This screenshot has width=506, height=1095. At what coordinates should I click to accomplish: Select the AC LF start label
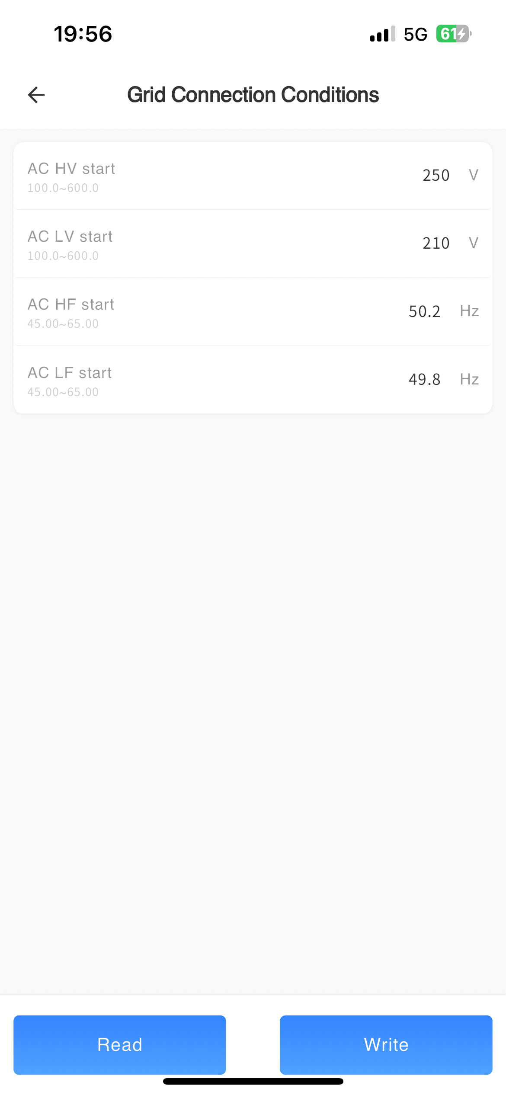tap(70, 373)
